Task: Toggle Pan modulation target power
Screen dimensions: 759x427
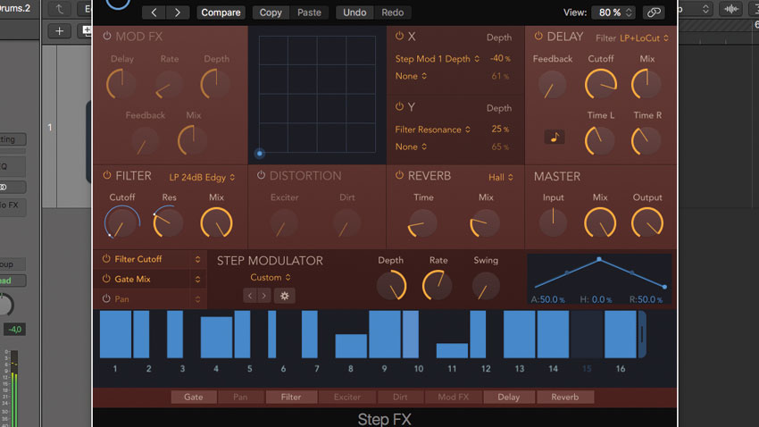Action: click(106, 298)
